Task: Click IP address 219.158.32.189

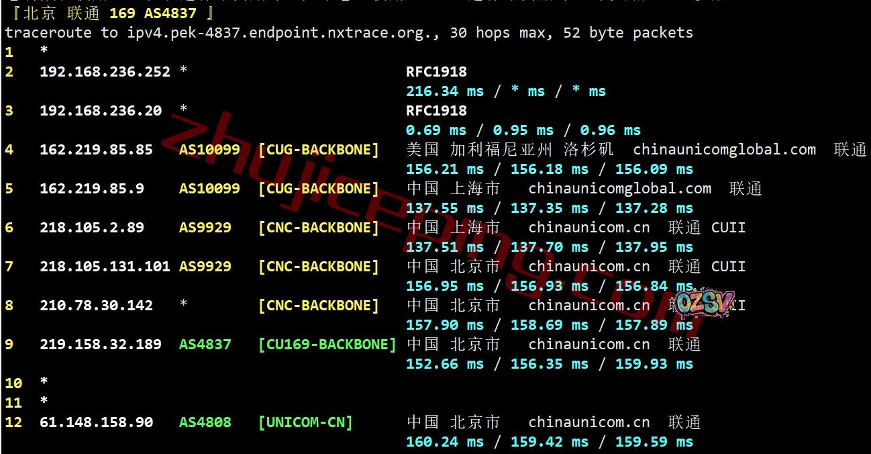Action: (101, 344)
